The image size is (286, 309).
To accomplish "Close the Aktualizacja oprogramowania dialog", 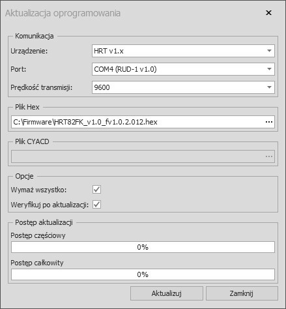I will point(268,13).
